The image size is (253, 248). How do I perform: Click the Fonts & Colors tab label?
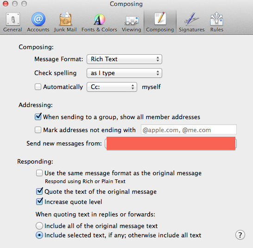[x=99, y=30]
